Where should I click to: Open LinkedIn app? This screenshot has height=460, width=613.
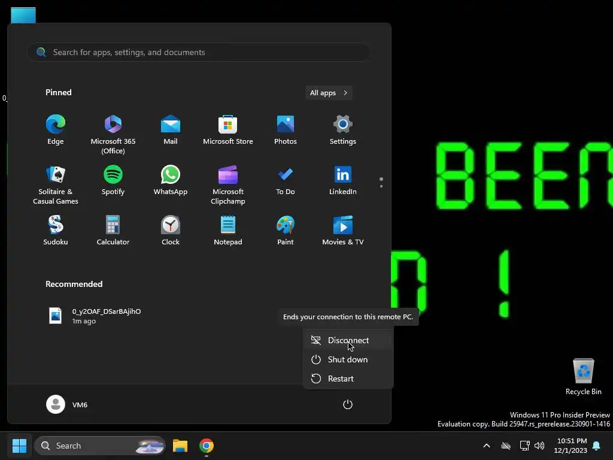coord(343,180)
